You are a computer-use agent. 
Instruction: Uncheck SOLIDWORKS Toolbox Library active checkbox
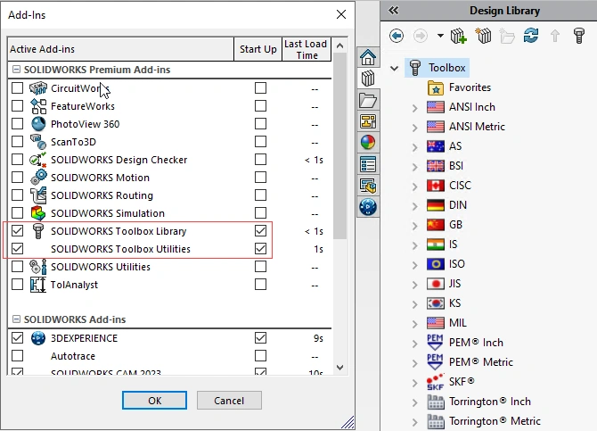point(17,231)
